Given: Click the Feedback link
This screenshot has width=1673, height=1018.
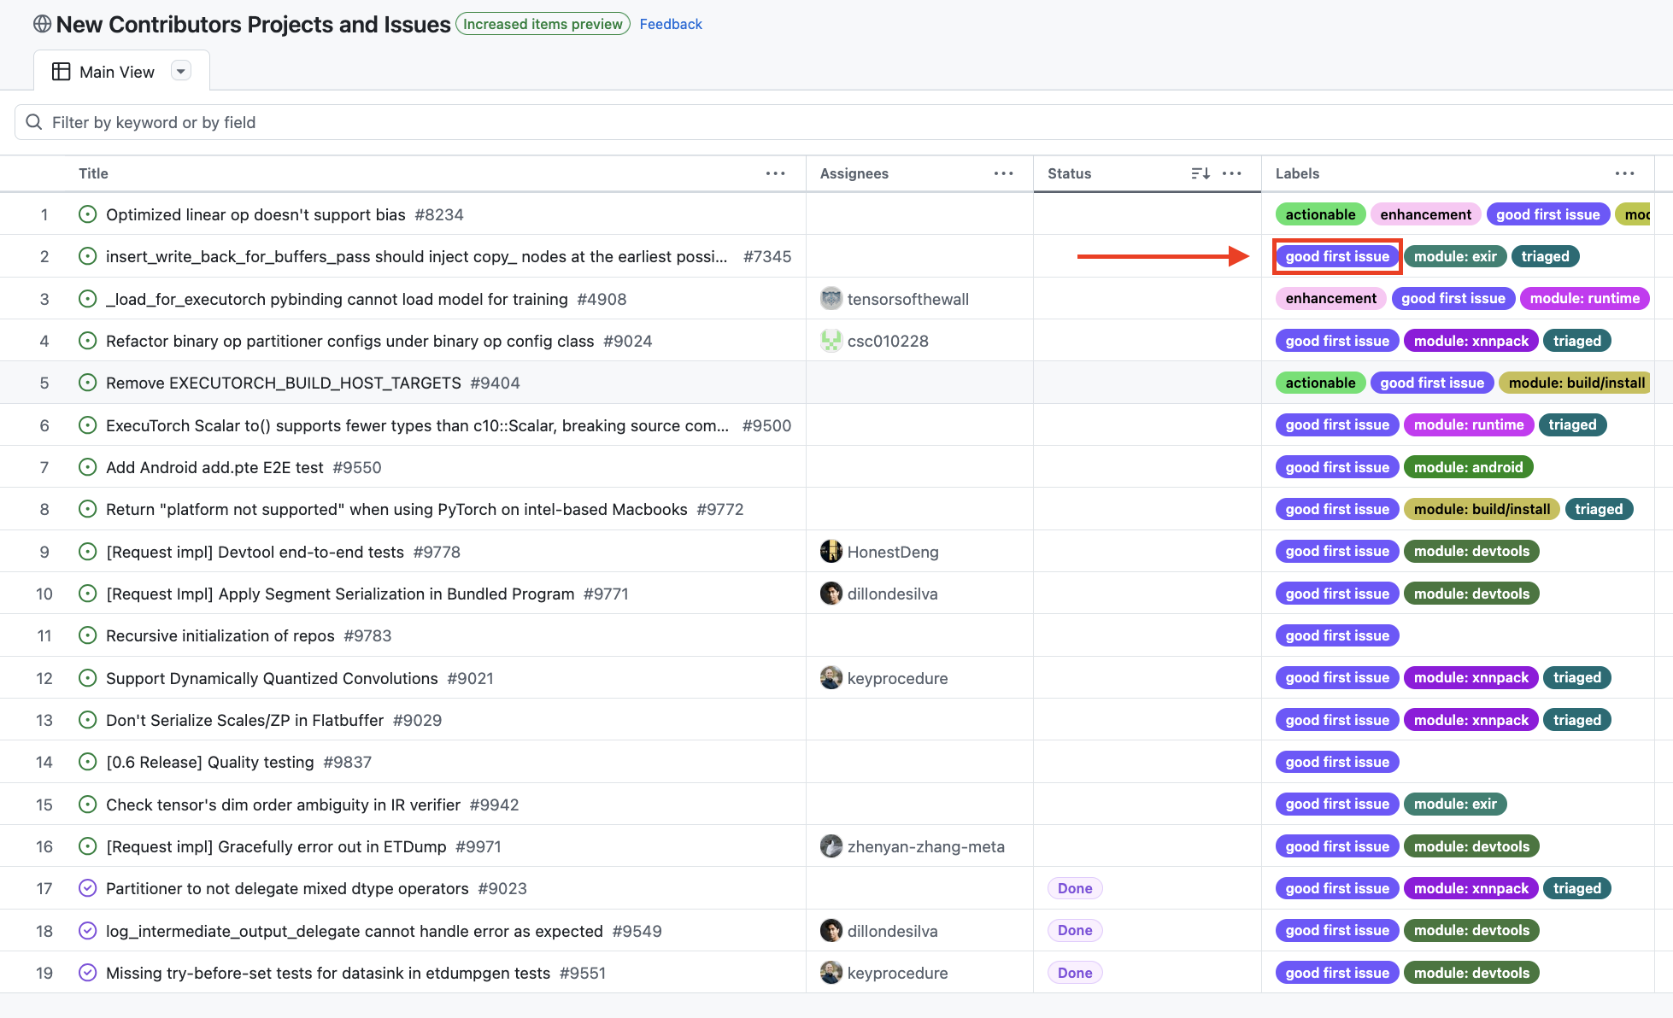Looking at the screenshot, I should 670,24.
